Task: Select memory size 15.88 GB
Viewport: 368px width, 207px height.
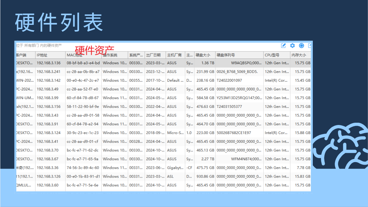Action: [x=302, y=133]
